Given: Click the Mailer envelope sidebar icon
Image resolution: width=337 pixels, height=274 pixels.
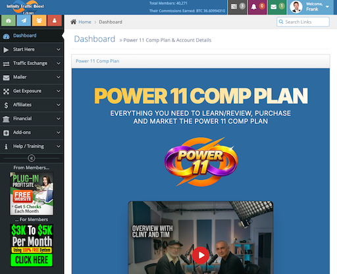Looking at the screenshot, I should pyautogui.click(x=6, y=78).
